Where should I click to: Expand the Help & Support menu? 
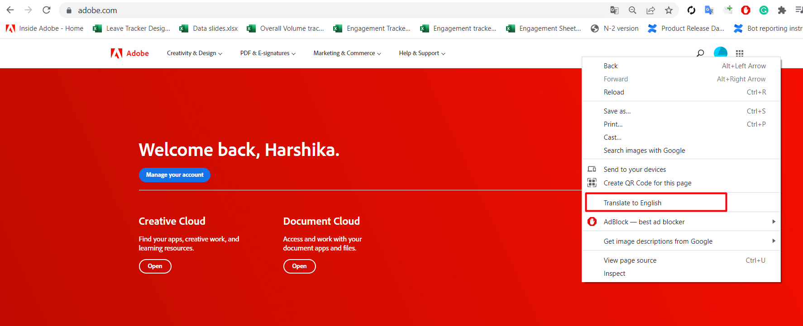click(x=422, y=53)
